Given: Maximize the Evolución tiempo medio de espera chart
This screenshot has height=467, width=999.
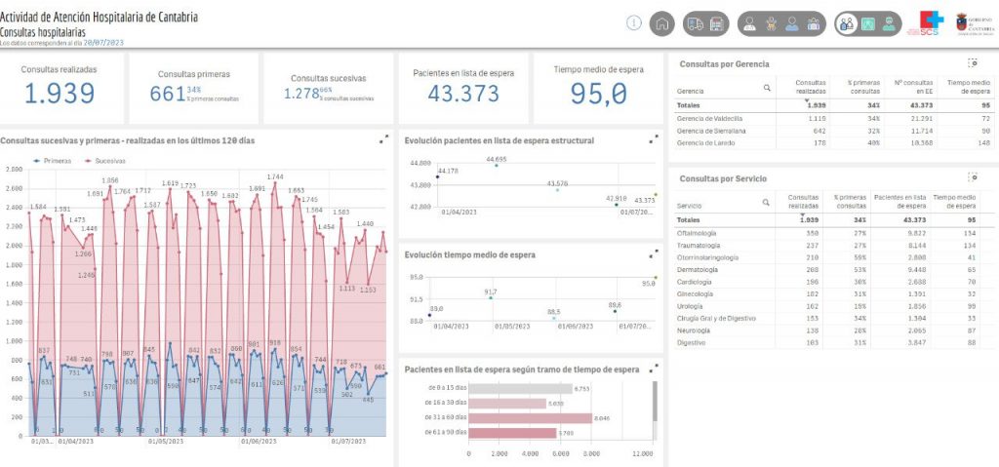Looking at the screenshot, I should coord(652,254).
